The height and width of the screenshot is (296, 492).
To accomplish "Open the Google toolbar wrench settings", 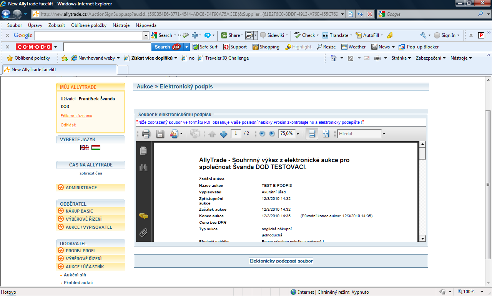I will (423, 35).
